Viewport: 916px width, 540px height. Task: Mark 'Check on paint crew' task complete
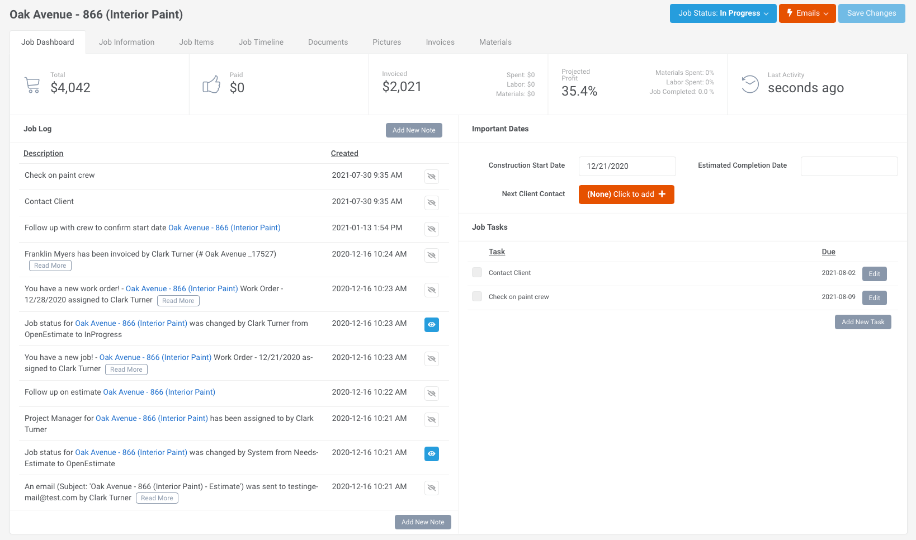click(x=477, y=296)
